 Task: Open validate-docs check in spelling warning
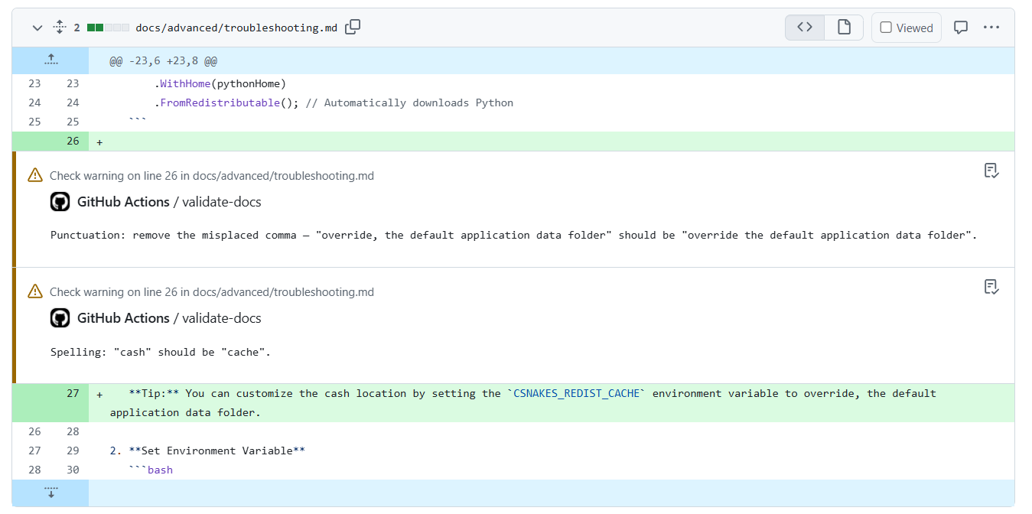click(222, 318)
